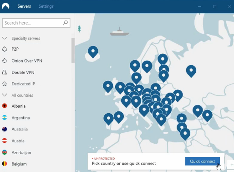Click the Belgium flag icon
The width and height of the screenshot is (234, 172).
click(x=5, y=164)
